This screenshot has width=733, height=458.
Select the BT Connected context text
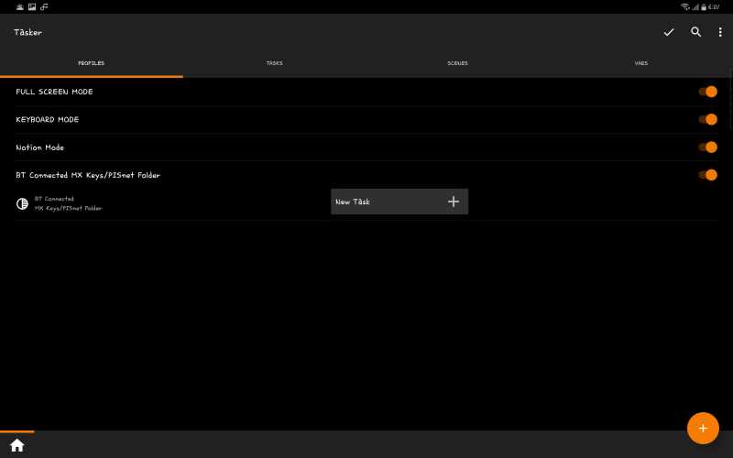point(68,203)
